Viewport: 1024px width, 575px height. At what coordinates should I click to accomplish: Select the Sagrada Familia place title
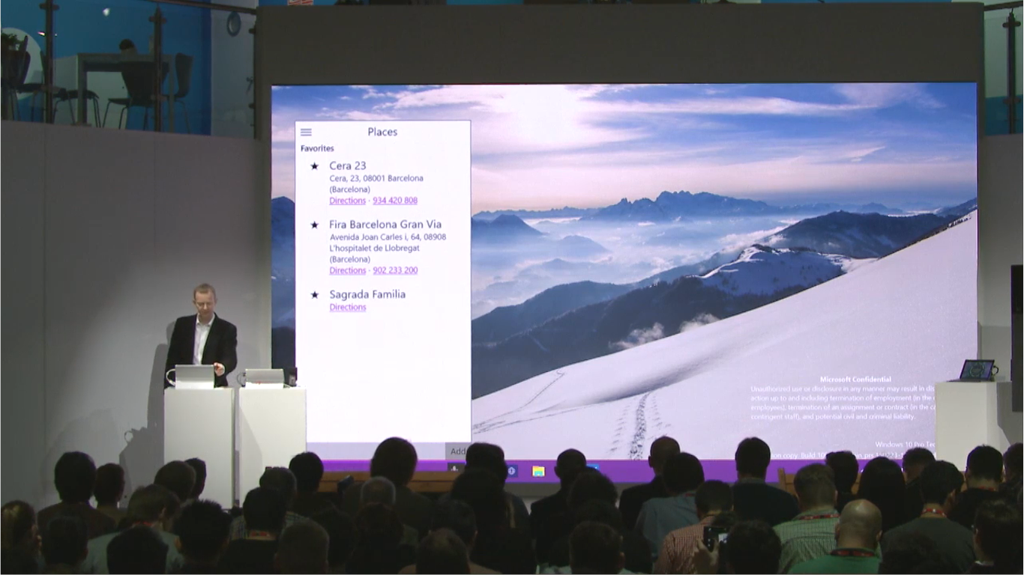367,294
